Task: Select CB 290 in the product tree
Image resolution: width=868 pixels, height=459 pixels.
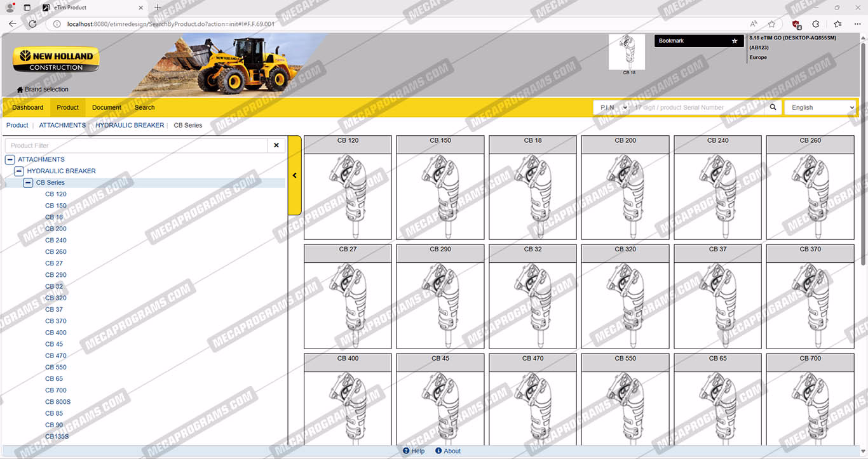Action: tap(56, 275)
